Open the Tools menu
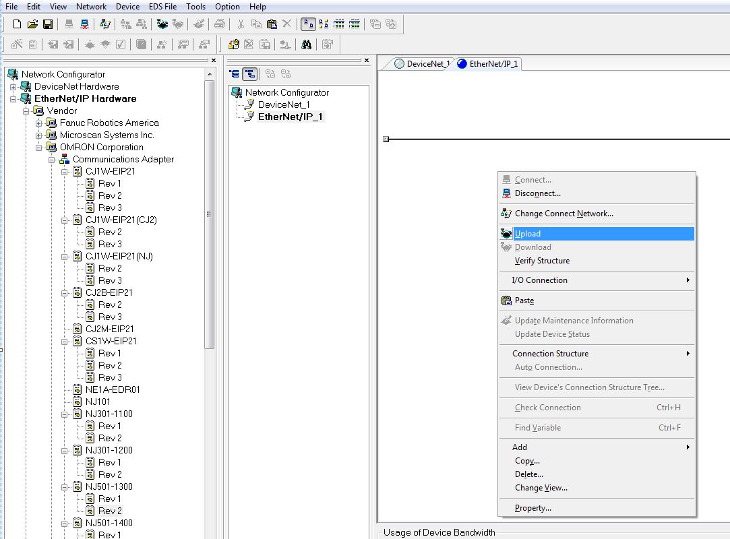This screenshot has height=539, width=730. [x=195, y=7]
